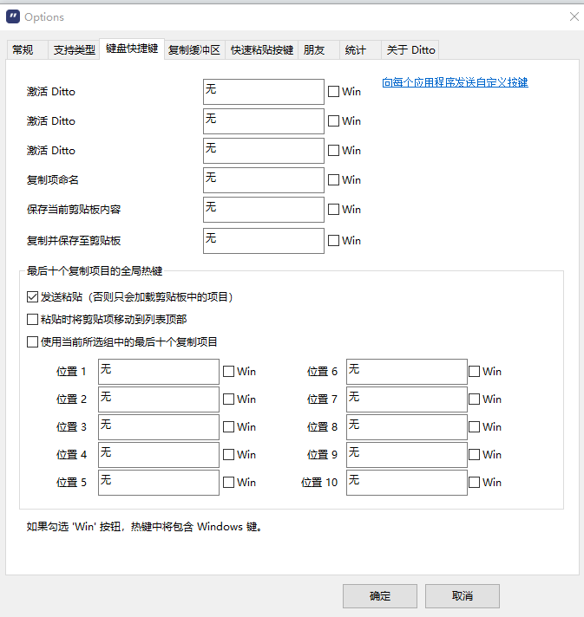Focus the first 激活 Ditto hotkey field
584x617 pixels.
[264, 92]
